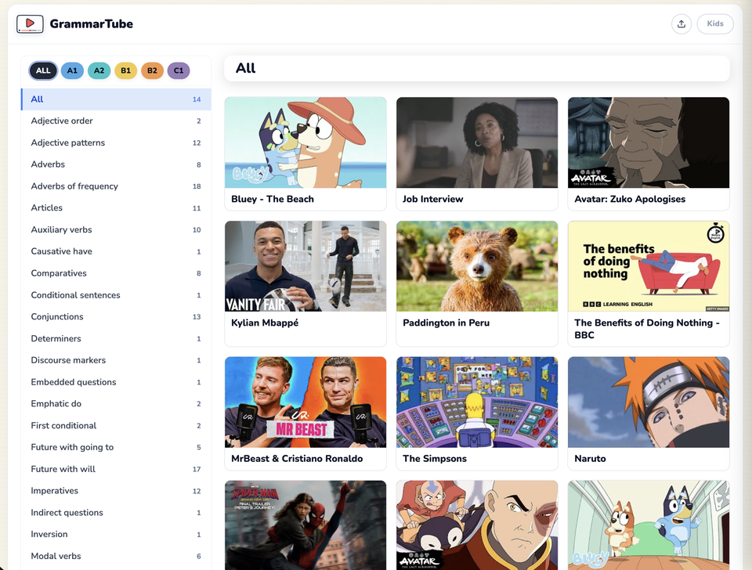Choose Modal verbs in sidebar
The width and height of the screenshot is (752, 570).
pyautogui.click(x=116, y=556)
